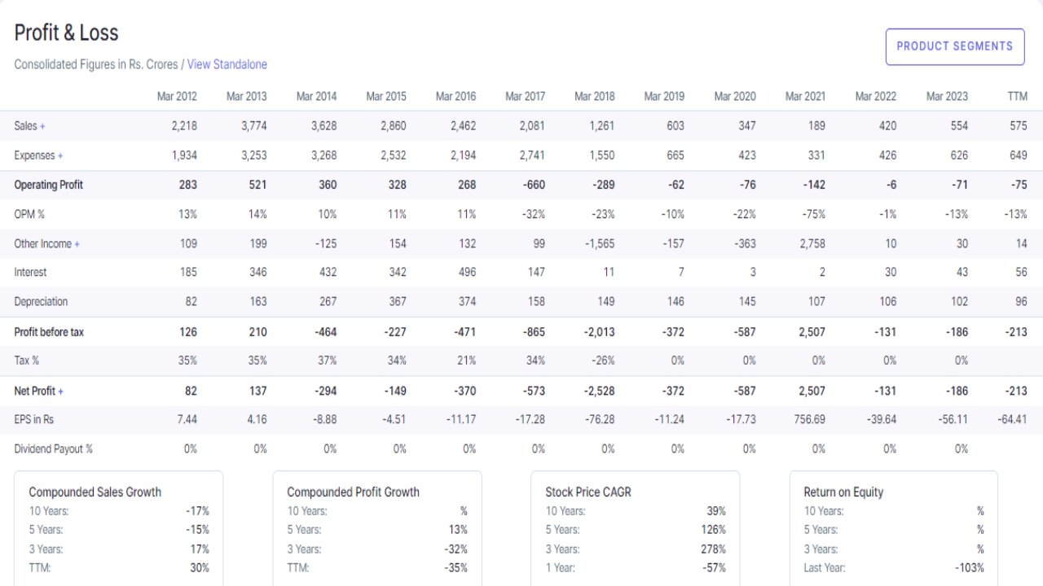Select EPS value 756.69
Image resolution: width=1043 pixels, height=586 pixels.
point(808,419)
